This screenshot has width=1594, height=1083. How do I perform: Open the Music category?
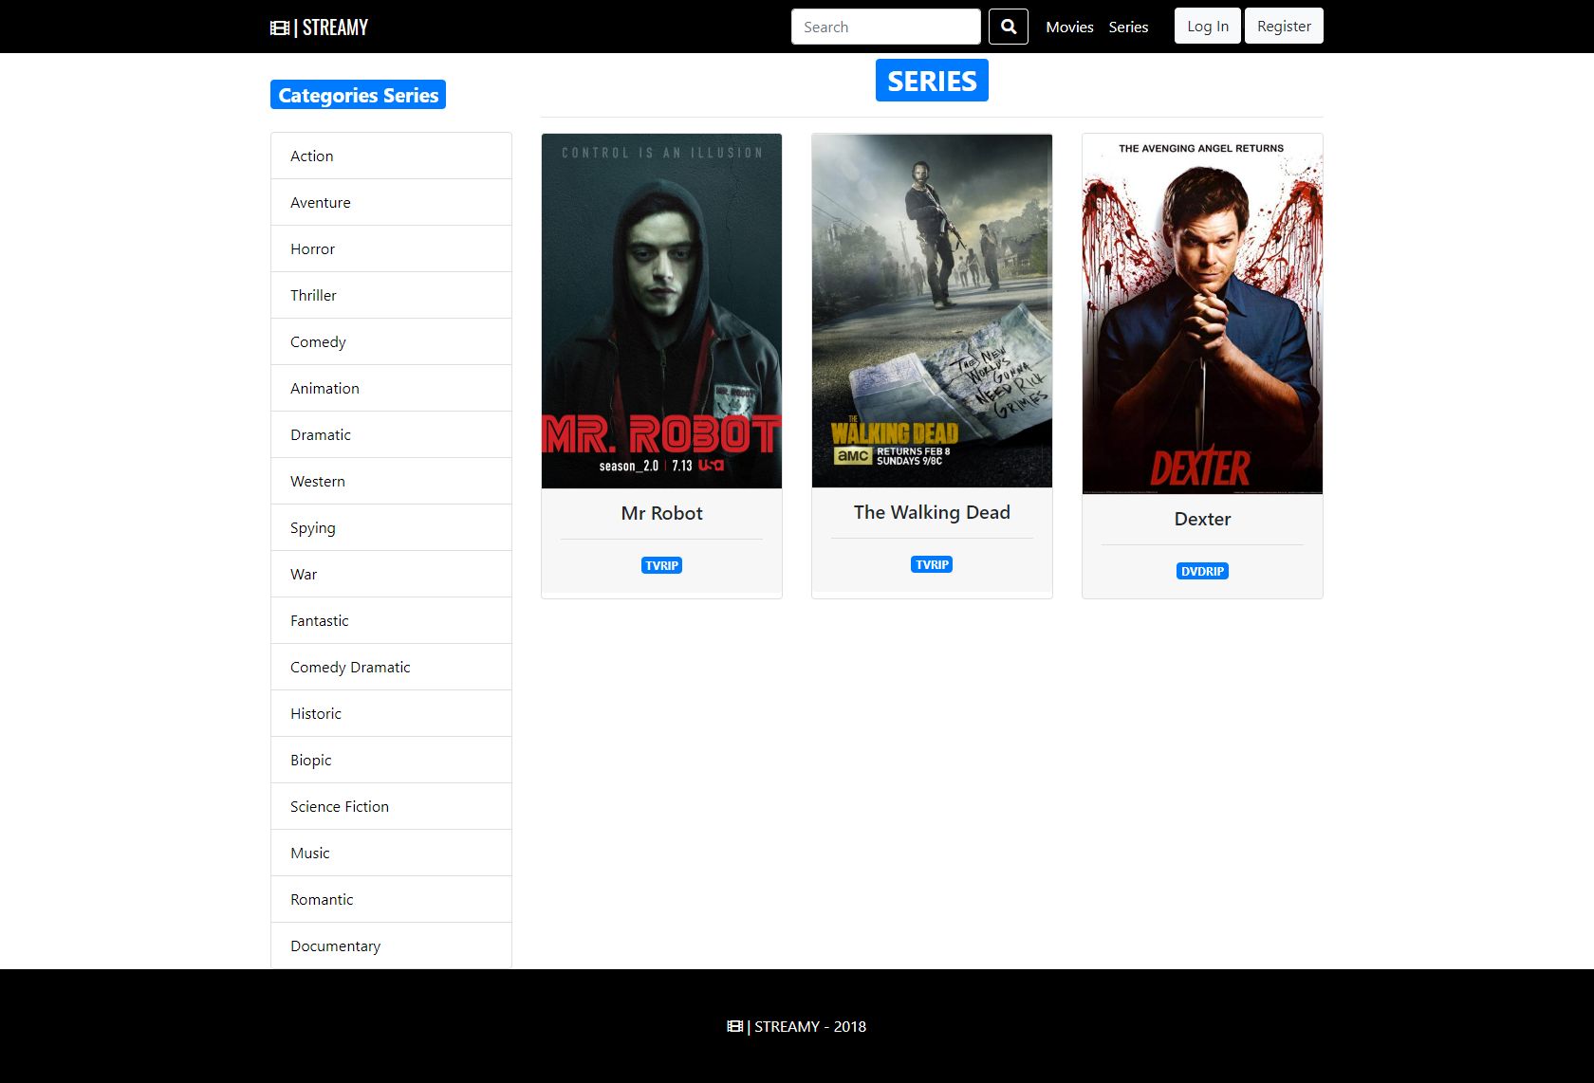(391, 853)
